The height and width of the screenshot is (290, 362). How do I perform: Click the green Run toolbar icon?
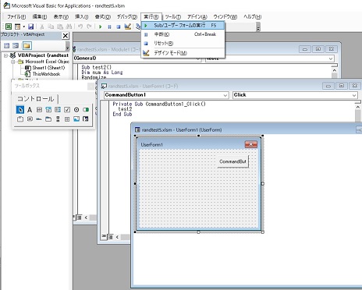(101, 27)
